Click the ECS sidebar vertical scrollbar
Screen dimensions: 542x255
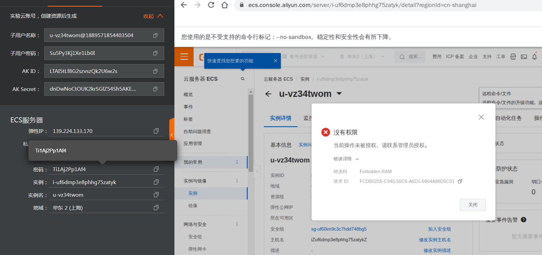click(x=251, y=133)
